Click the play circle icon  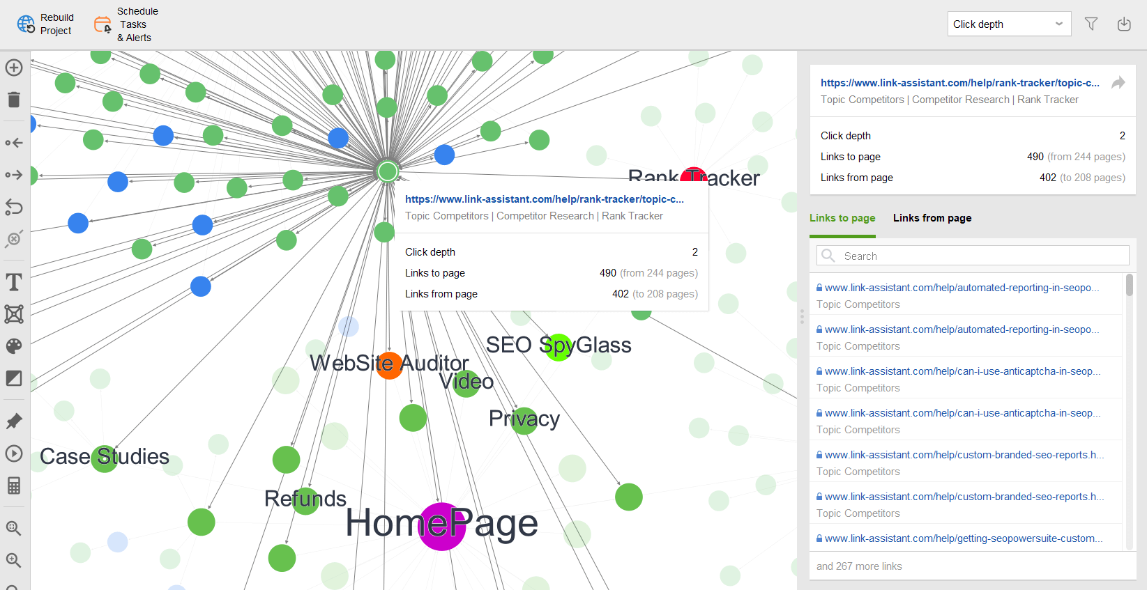(14, 453)
